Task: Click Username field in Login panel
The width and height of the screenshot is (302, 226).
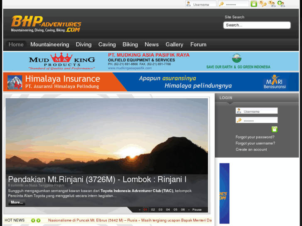Action: click(257, 111)
